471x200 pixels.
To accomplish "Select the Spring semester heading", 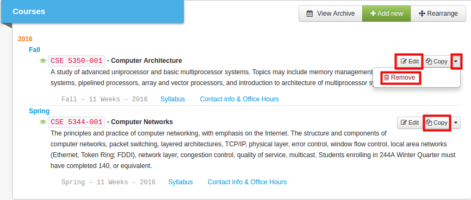I will point(39,111).
